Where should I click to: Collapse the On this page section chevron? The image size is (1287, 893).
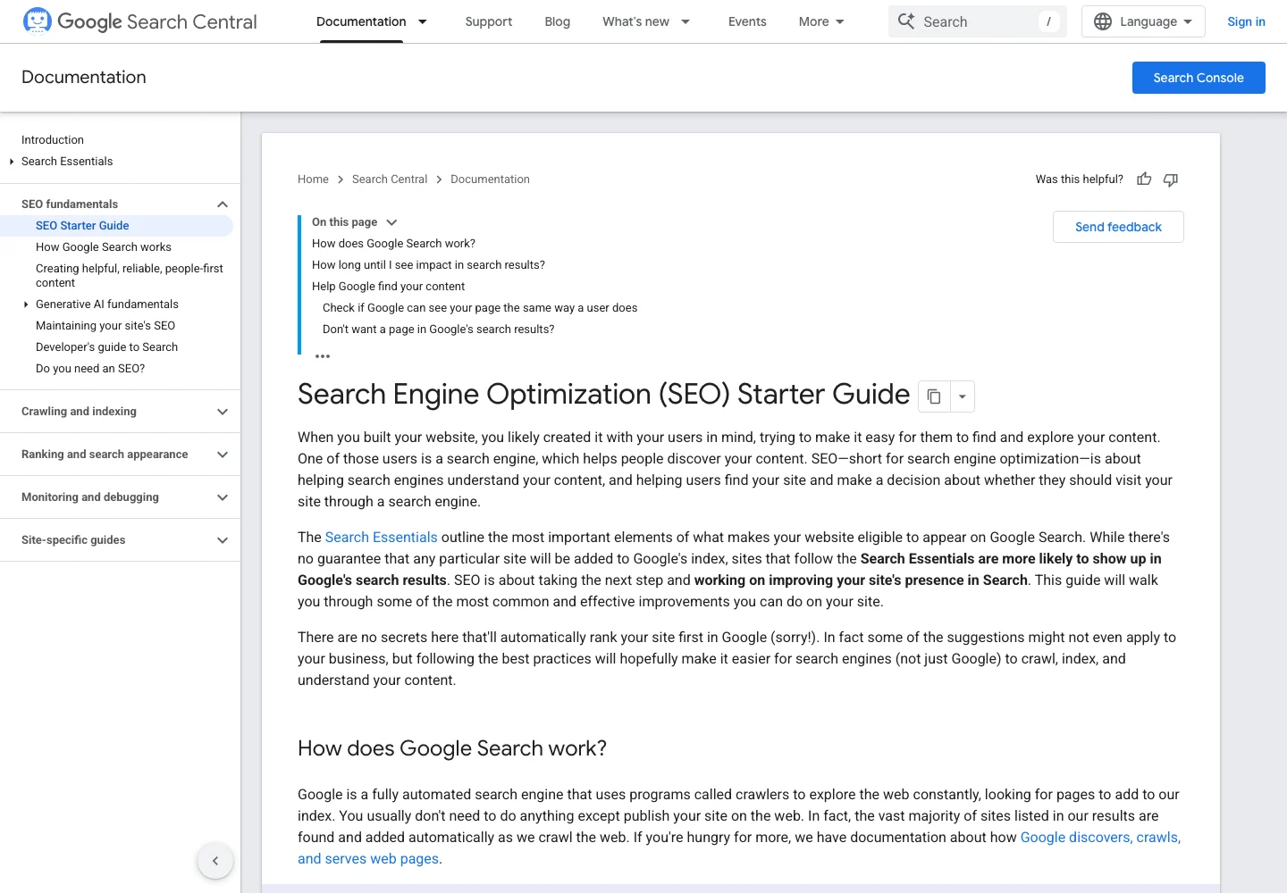pyautogui.click(x=391, y=222)
